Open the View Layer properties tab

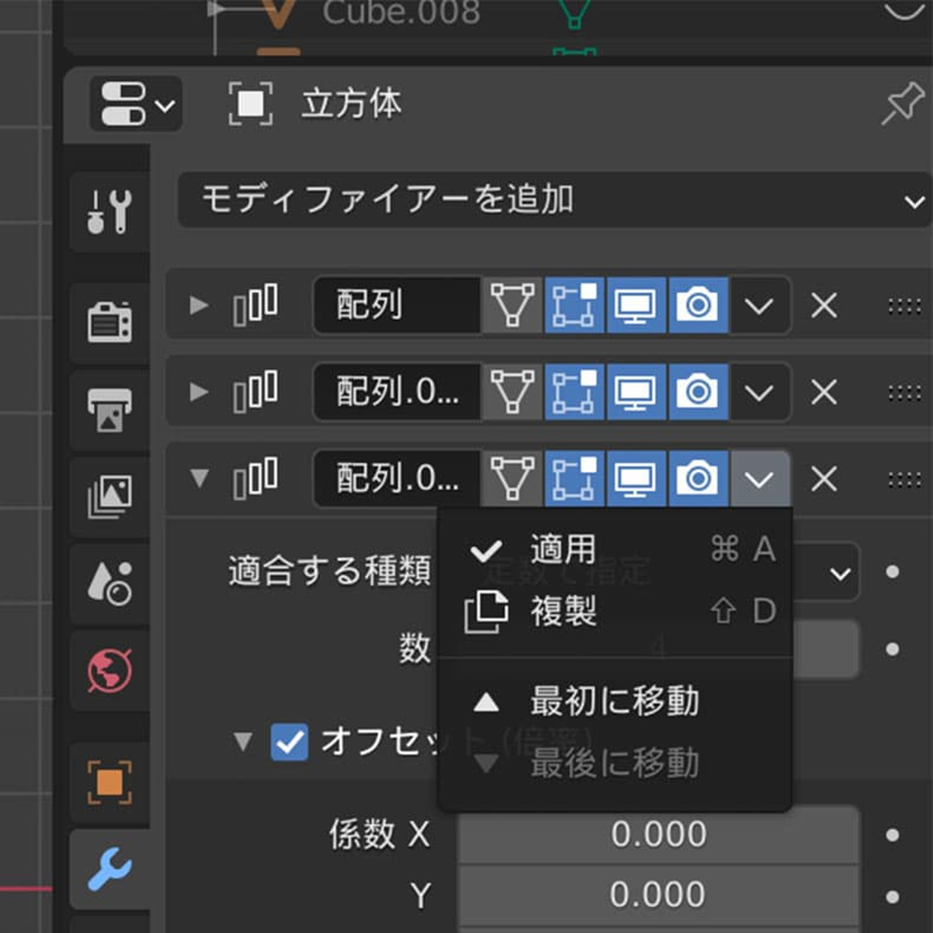tap(109, 497)
